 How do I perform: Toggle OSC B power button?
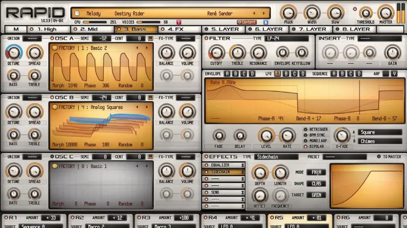point(52,97)
